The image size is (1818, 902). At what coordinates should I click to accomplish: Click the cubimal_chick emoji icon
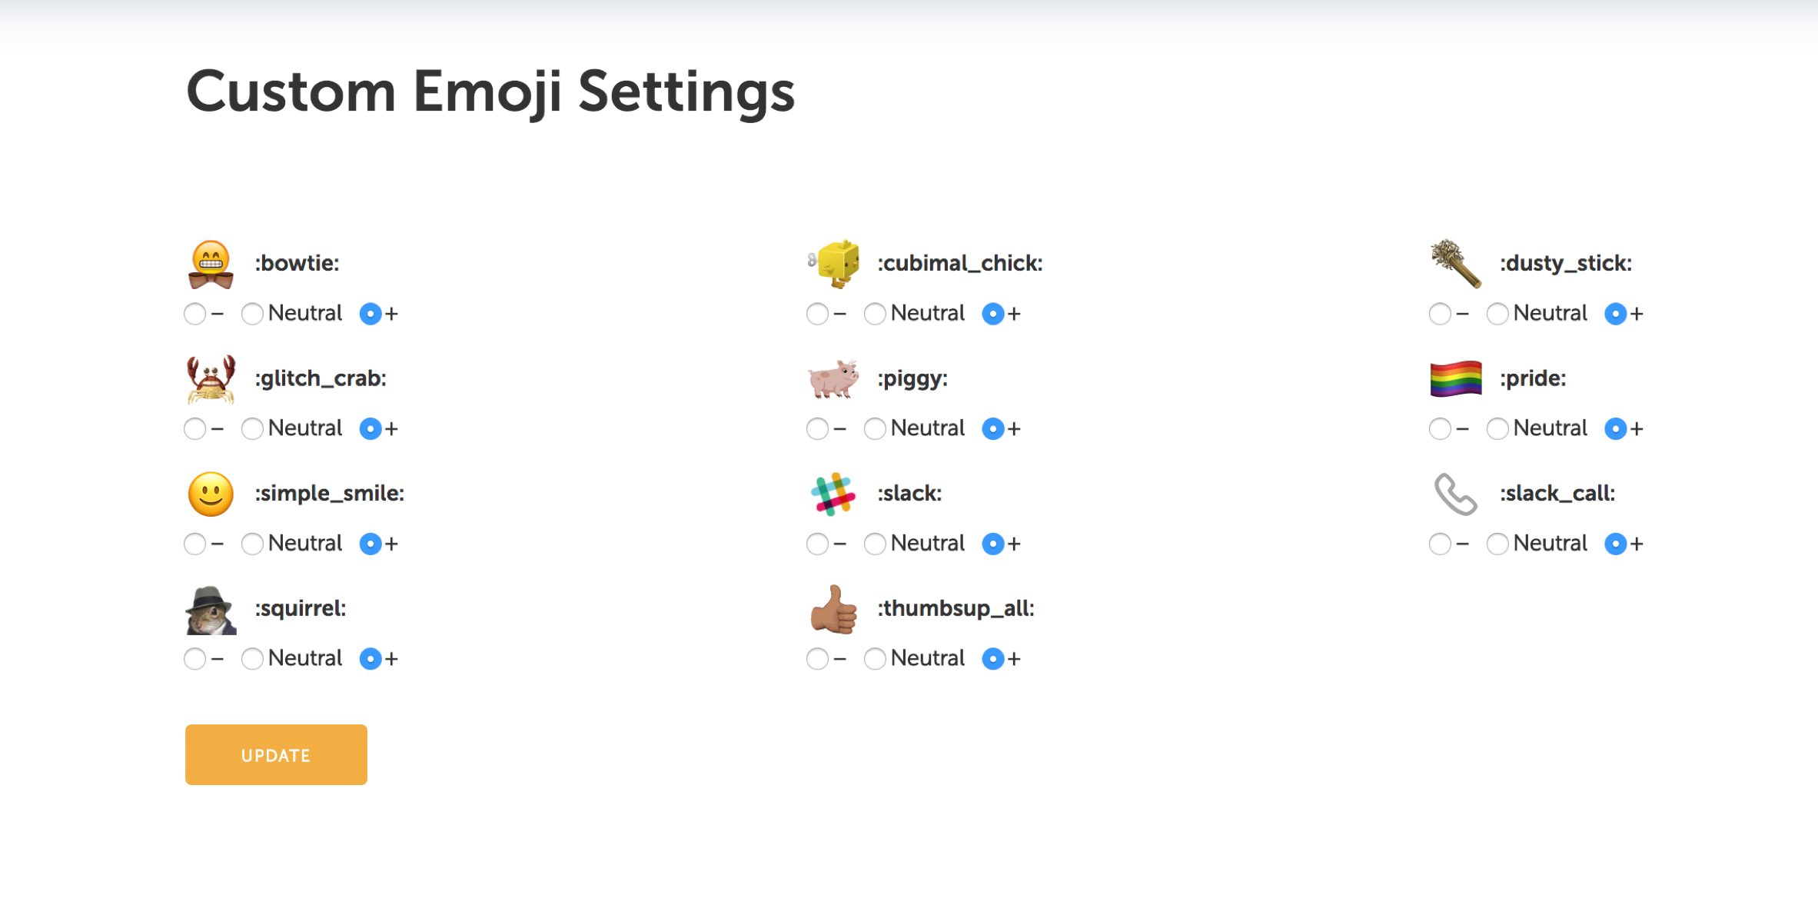pyautogui.click(x=833, y=264)
